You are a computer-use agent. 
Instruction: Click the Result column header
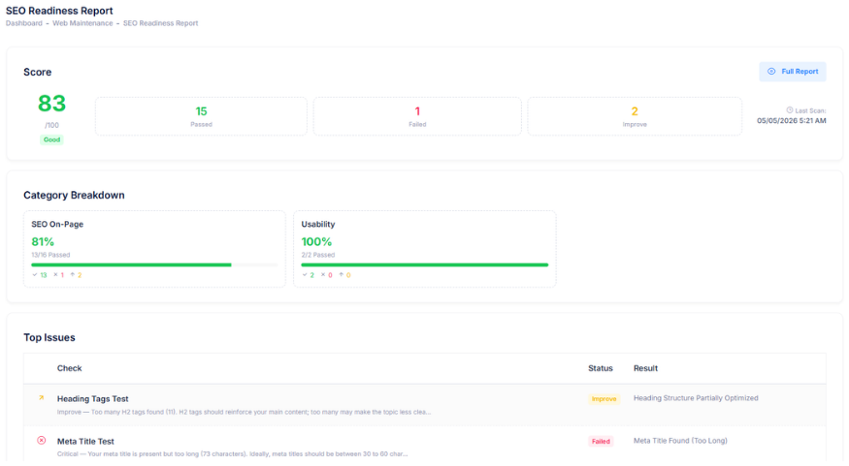click(x=645, y=368)
